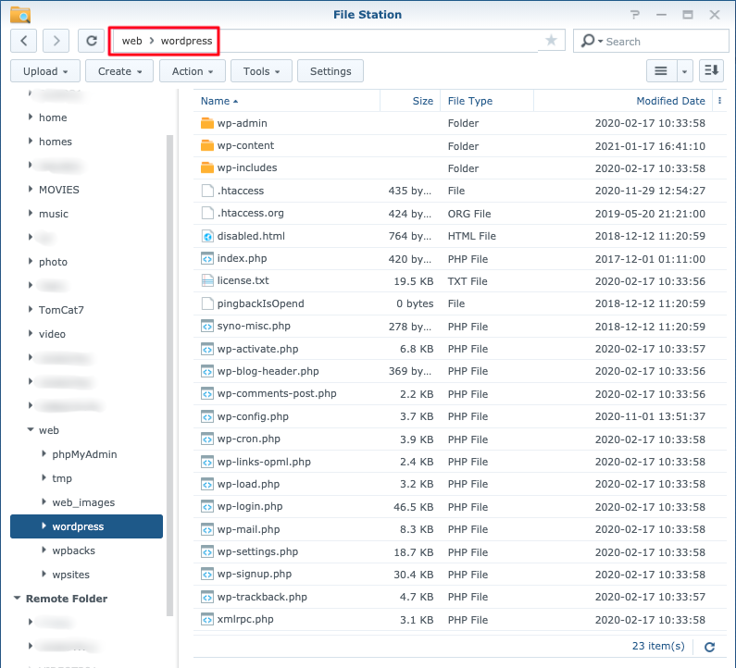736x668 pixels.
Task: Click the disabled.html file icon
Action: tap(207, 236)
